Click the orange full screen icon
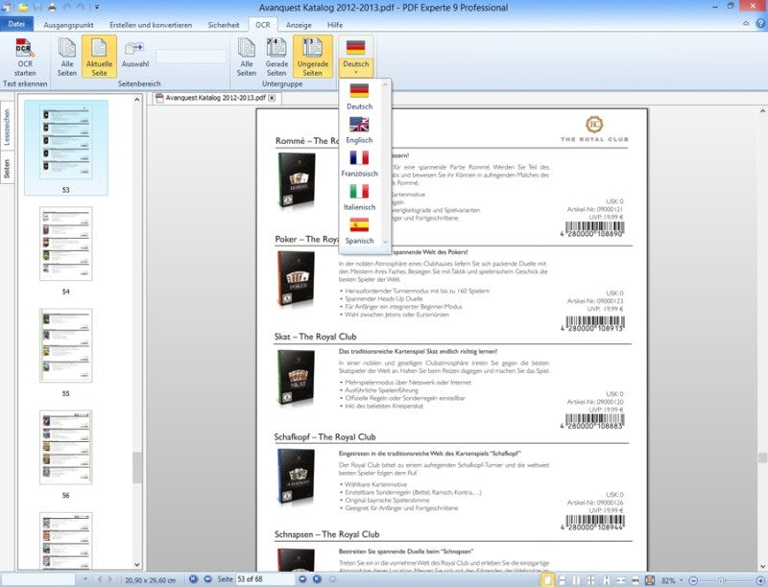The width and height of the screenshot is (768, 587). pyautogui.click(x=650, y=580)
